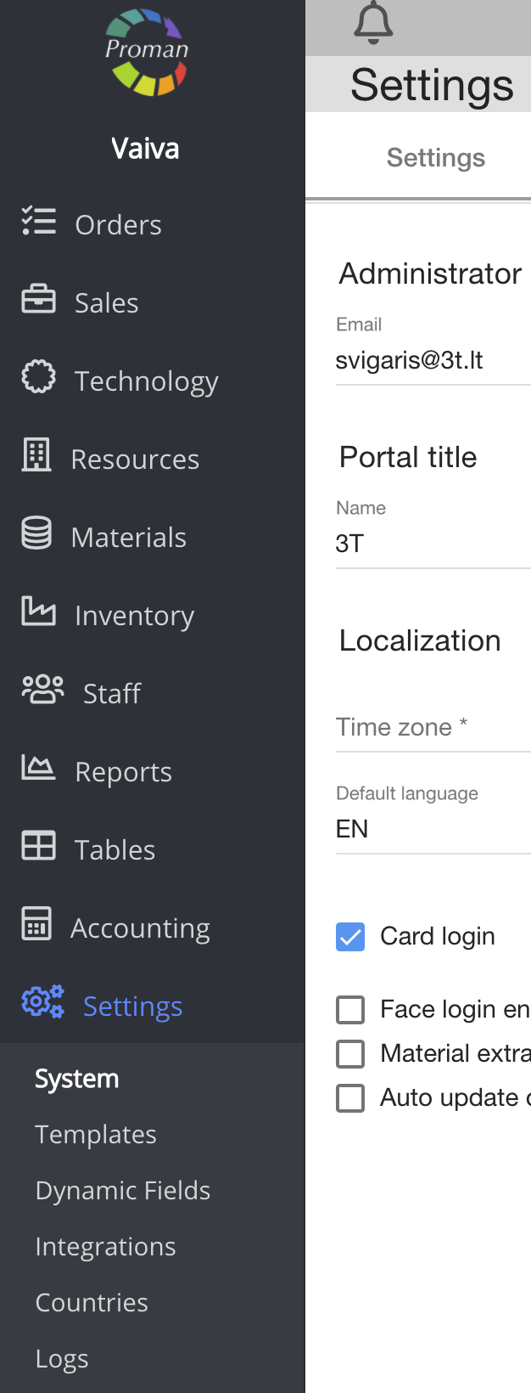
Task: Click the Materials database icon
Action: tap(37, 533)
